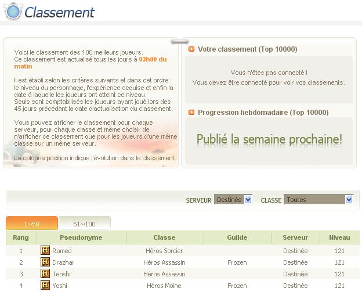Click the orange arrow beside Progression hebdomadaire
The height and width of the screenshot is (292, 362).
click(x=191, y=112)
